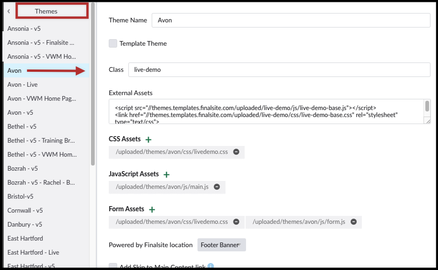
Task: Select Bethel - v5 - Training Br... theme
Action: [x=46, y=140]
